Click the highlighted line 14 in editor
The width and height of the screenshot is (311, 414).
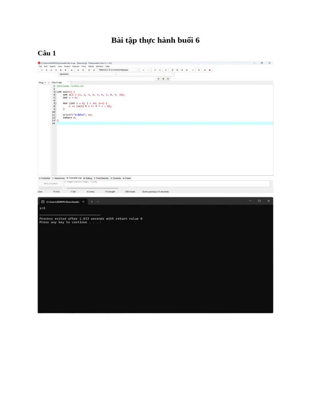pyautogui.click(x=165, y=123)
